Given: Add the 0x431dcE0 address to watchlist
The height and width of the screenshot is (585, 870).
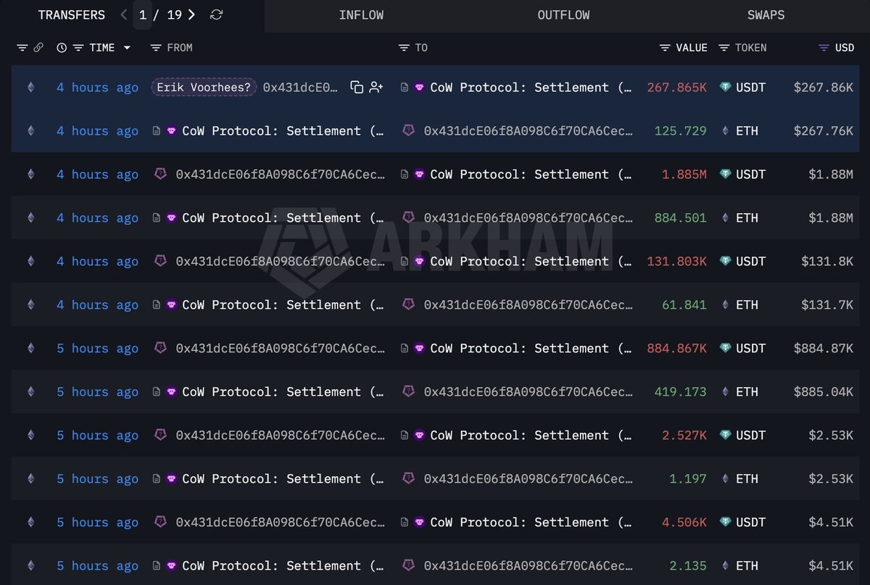Looking at the screenshot, I should pos(376,87).
